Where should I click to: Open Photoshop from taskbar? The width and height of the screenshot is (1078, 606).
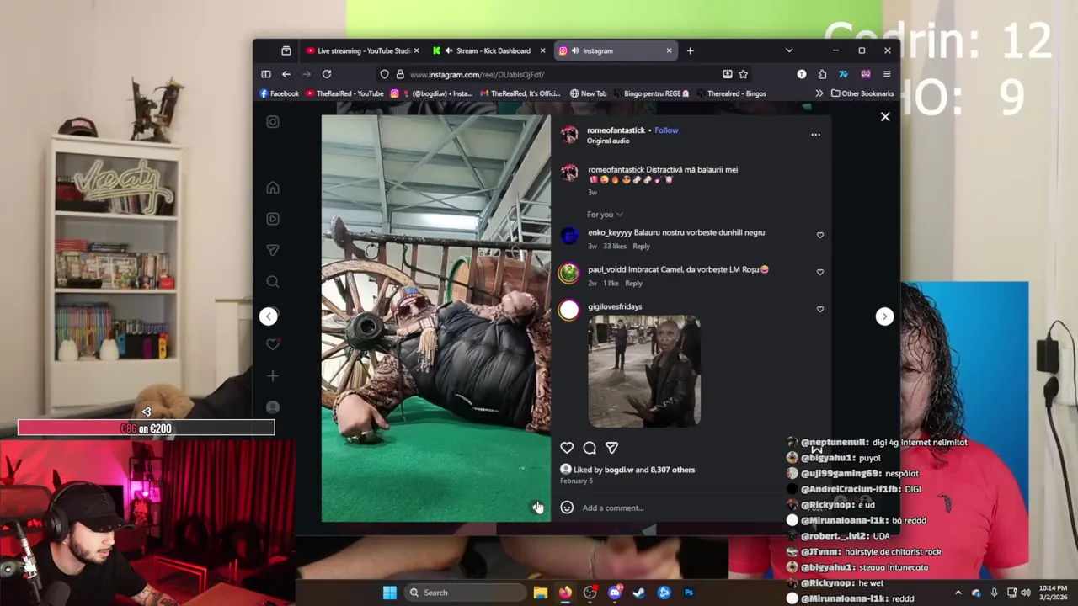coord(689,593)
